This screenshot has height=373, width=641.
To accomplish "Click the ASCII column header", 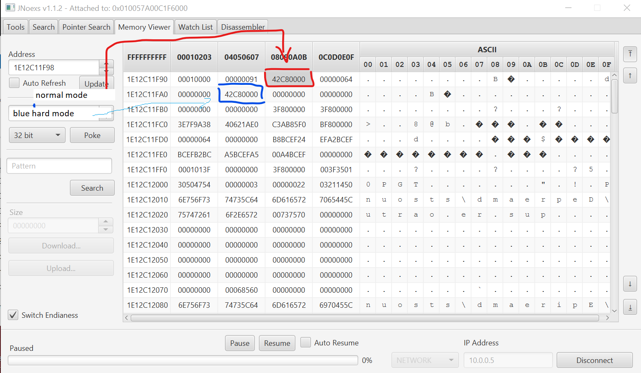I will click(x=487, y=49).
